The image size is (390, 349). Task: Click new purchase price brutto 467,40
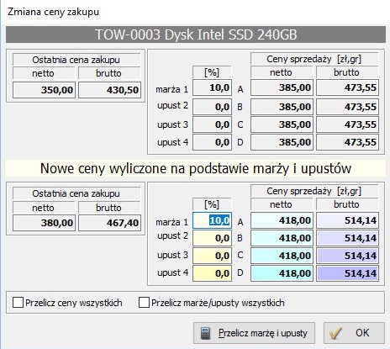pos(109,223)
